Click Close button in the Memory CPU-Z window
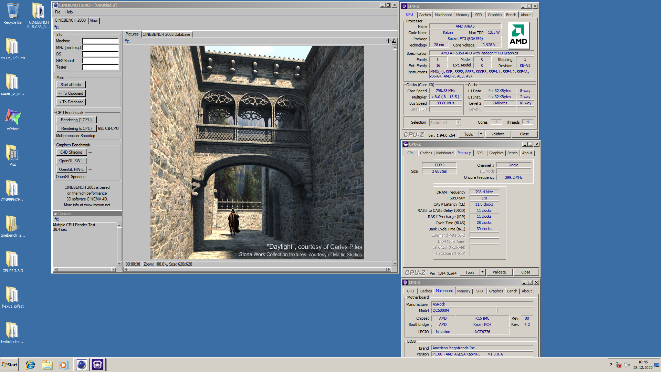The height and width of the screenshot is (372, 661). (x=526, y=272)
